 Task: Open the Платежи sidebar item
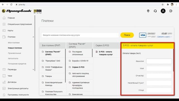pos(11,37)
